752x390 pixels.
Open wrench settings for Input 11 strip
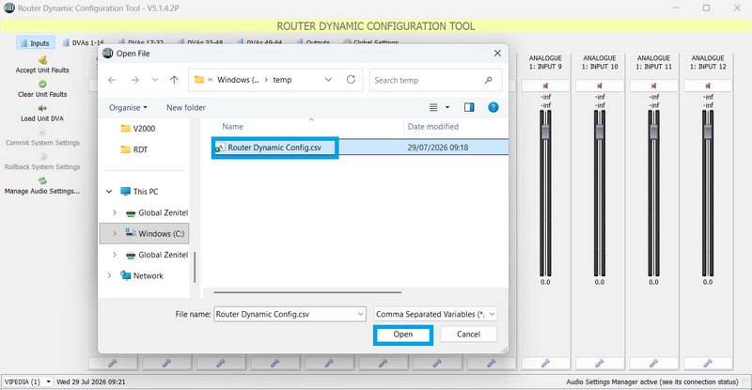coord(653,364)
